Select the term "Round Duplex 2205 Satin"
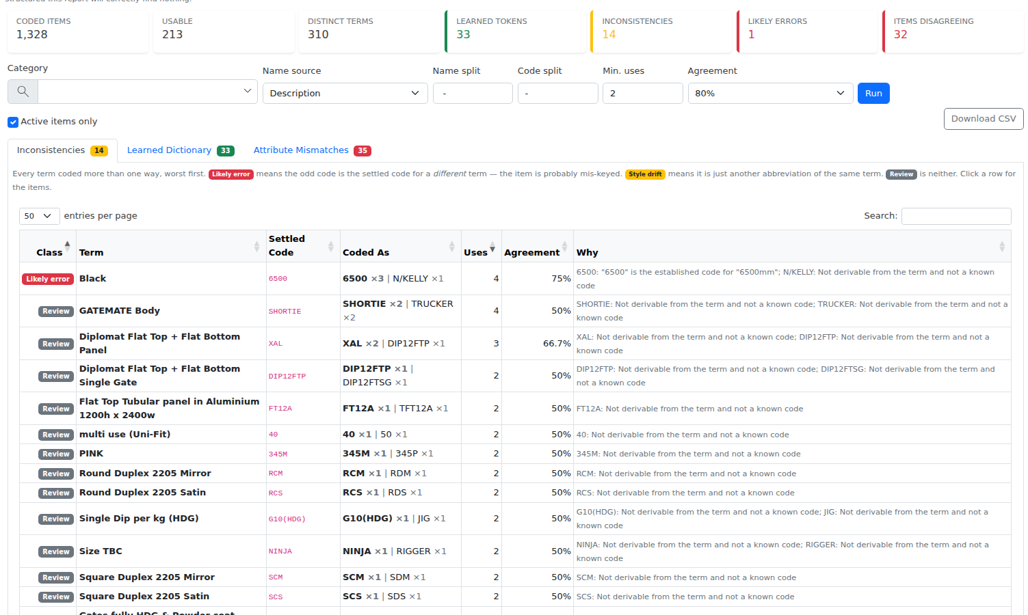 [x=142, y=493]
